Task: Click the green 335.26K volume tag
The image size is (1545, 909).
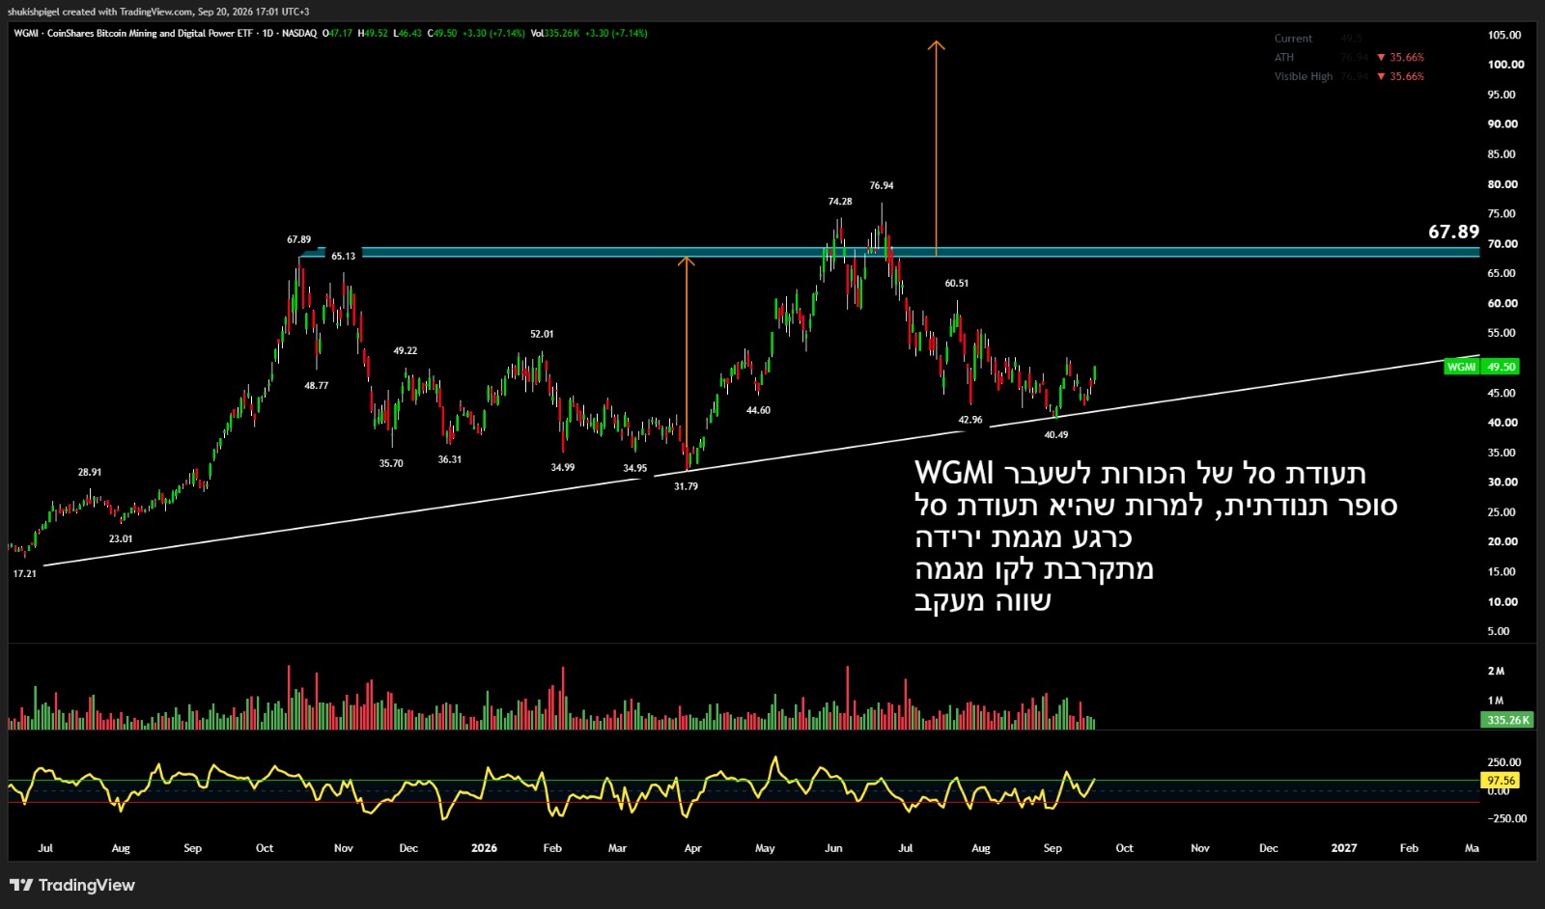Action: click(1506, 720)
